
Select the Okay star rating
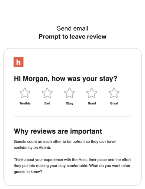coord(69,93)
